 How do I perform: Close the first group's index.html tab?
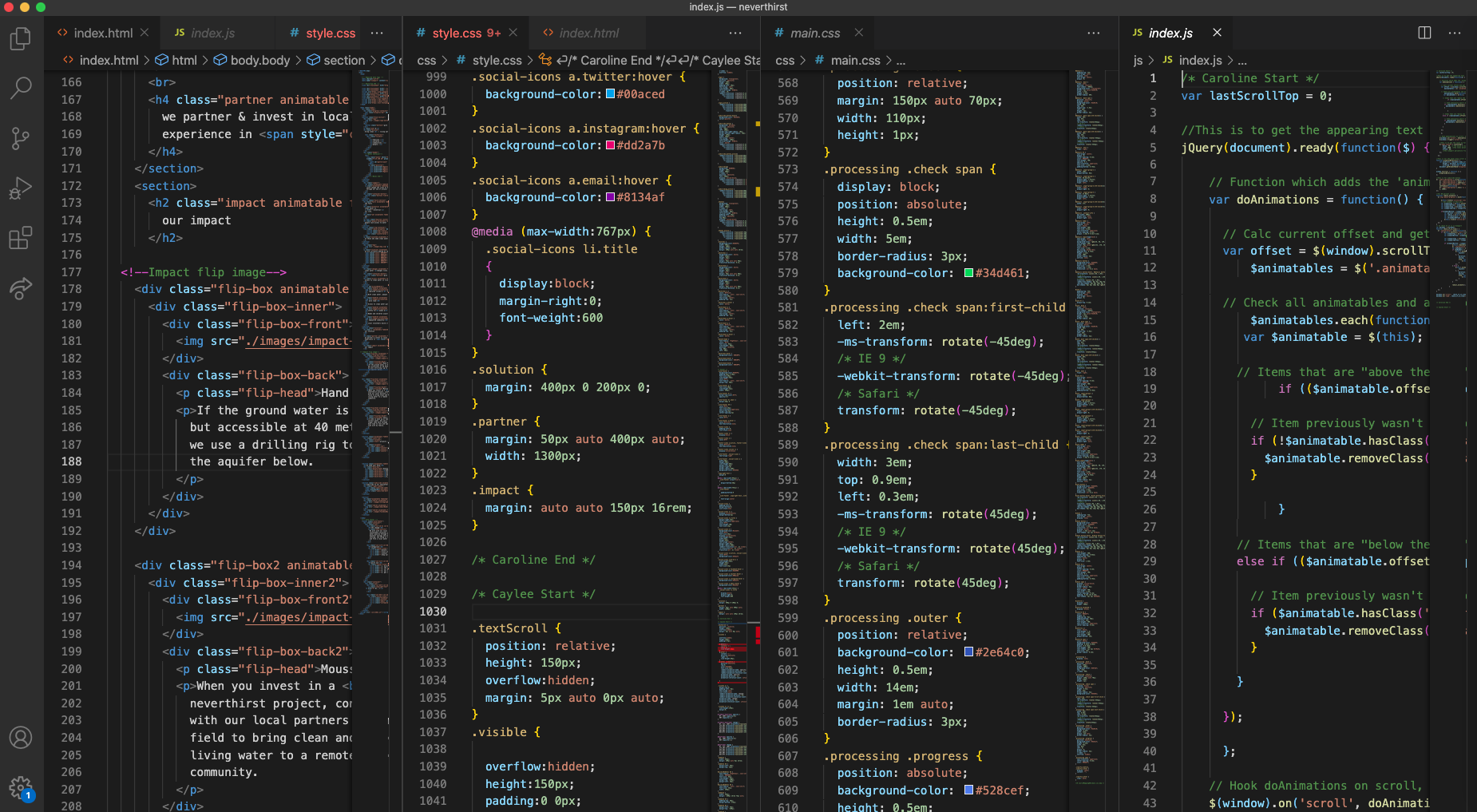(x=145, y=33)
